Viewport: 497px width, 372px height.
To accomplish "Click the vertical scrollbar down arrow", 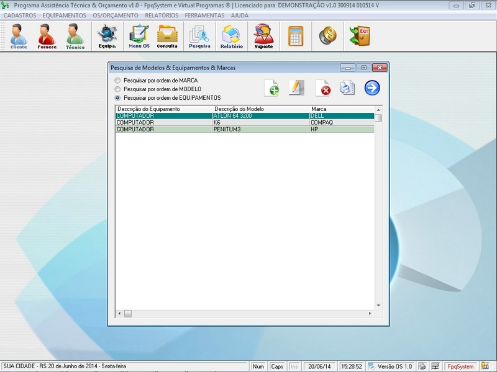I will click(378, 305).
